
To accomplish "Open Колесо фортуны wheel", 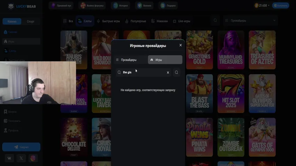I will tap(92, 6).
